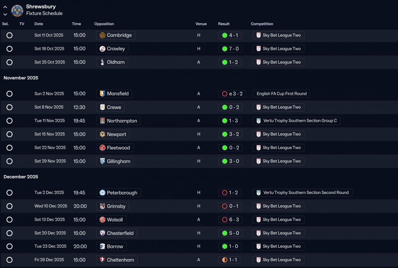The width and height of the screenshot is (398, 268).
Task: Click the Fleetwood club badge icon
Action: 102,148
